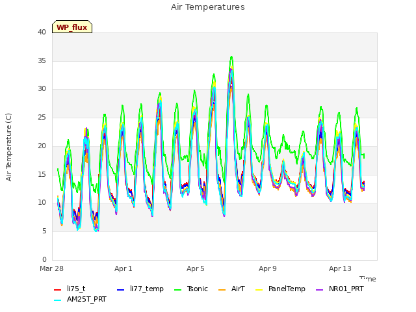This screenshot has height=312, width=416.
Task: Click the Apr 5 x-axis tick label
Action: 196,268
